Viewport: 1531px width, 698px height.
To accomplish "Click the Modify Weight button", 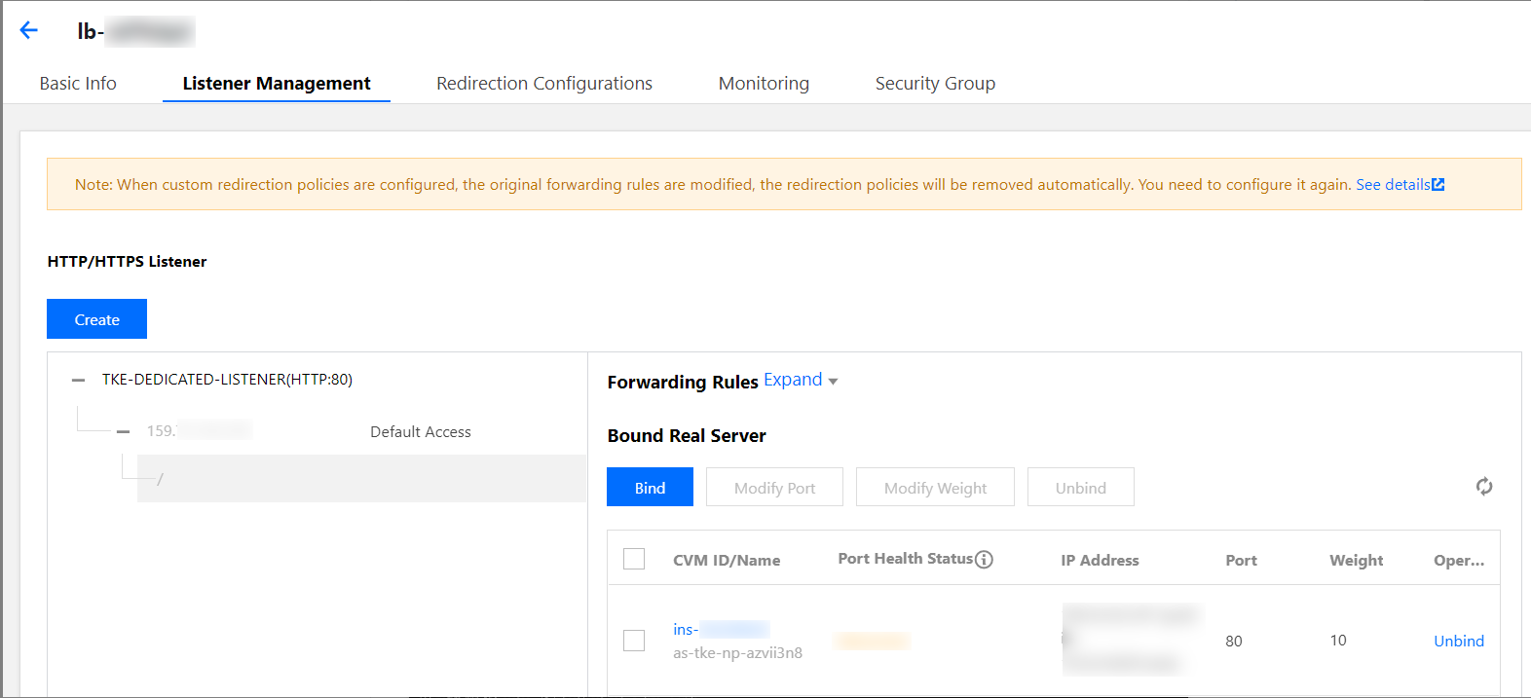I will click(935, 488).
